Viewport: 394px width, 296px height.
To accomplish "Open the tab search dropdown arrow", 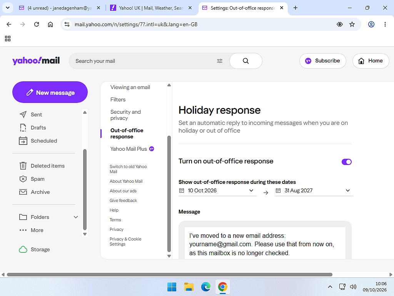I will coord(8,8).
